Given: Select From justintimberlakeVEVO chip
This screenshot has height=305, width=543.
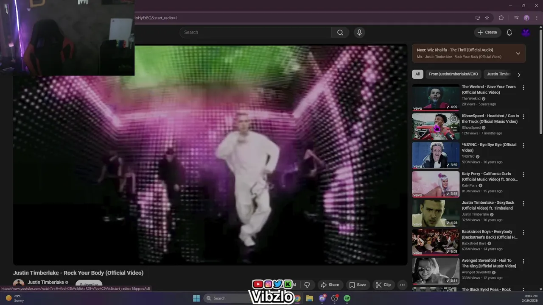Looking at the screenshot, I should (453, 74).
